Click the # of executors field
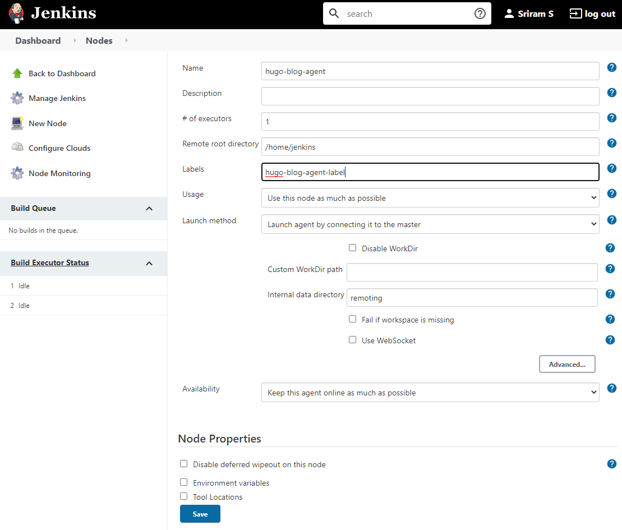 click(430, 121)
